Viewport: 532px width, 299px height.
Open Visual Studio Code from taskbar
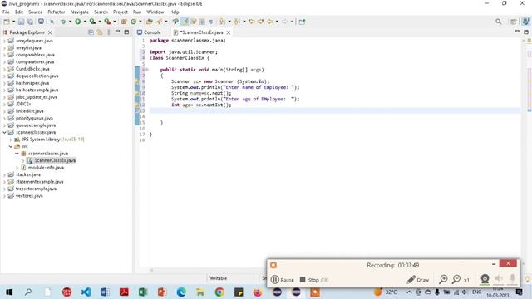tap(86, 292)
